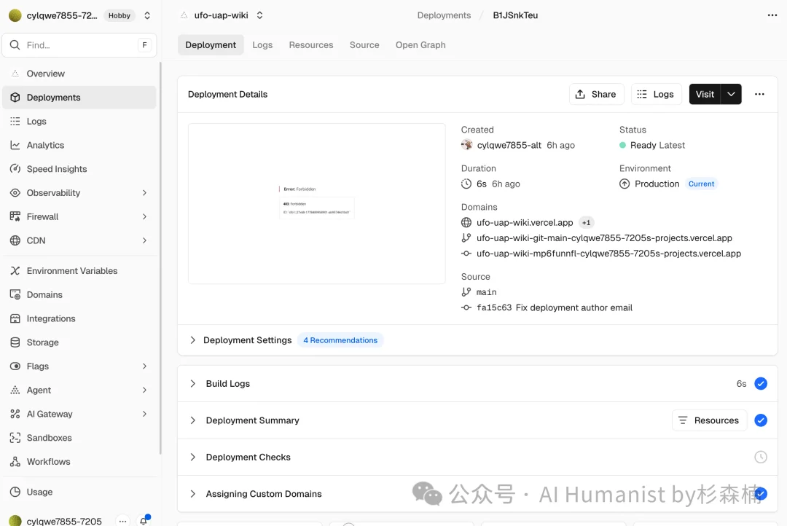The image size is (787, 526).
Task: Open the top-right page options ellipsis
Action: pos(772,15)
